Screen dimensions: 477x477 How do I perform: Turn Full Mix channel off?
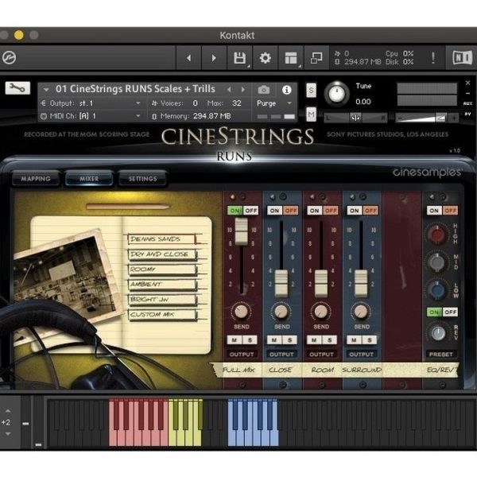pyautogui.click(x=250, y=211)
